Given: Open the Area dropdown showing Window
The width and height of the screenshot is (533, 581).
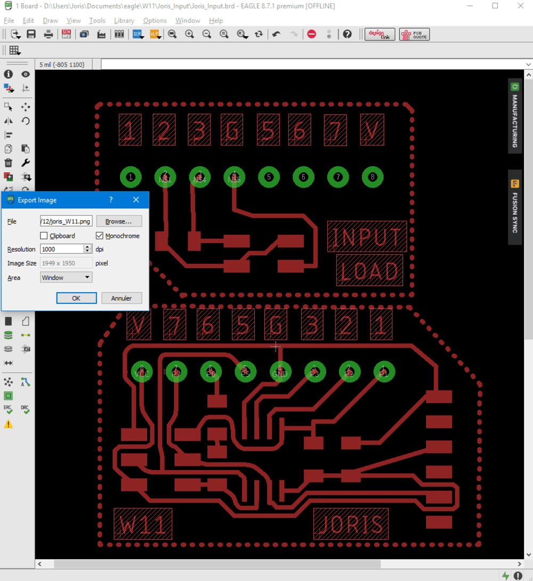Looking at the screenshot, I should [x=66, y=277].
